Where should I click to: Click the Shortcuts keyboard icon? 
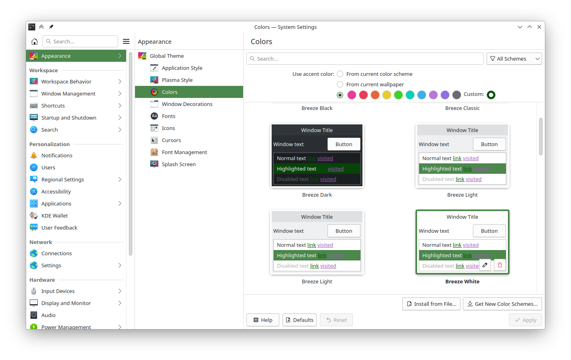(34, 106)
